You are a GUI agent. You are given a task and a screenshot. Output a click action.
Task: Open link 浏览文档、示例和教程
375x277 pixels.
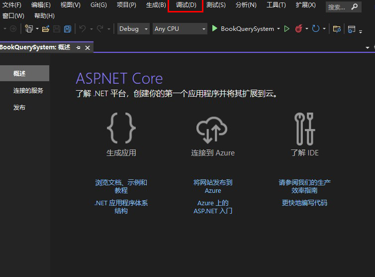121,186
